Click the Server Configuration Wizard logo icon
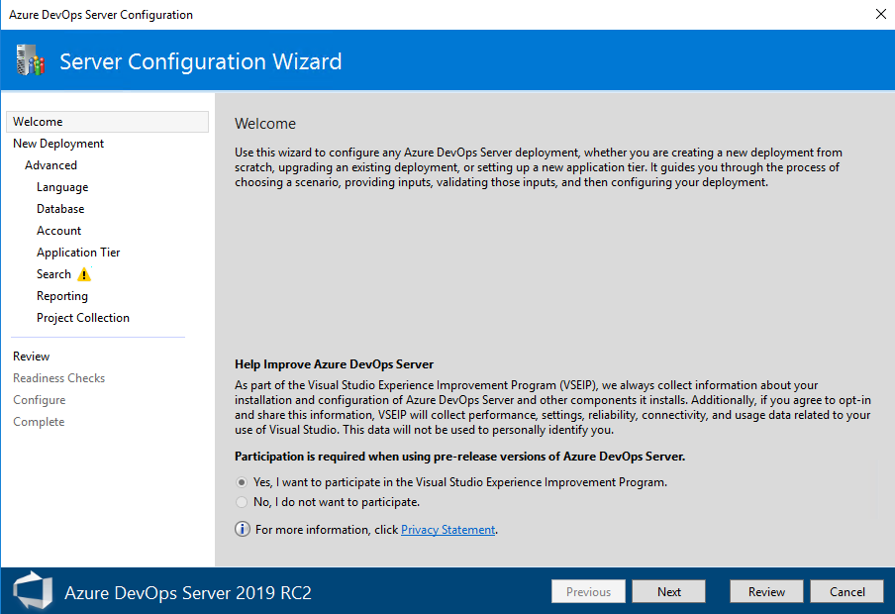The height and width of the screenshot is (614, 895). (30, 60)
